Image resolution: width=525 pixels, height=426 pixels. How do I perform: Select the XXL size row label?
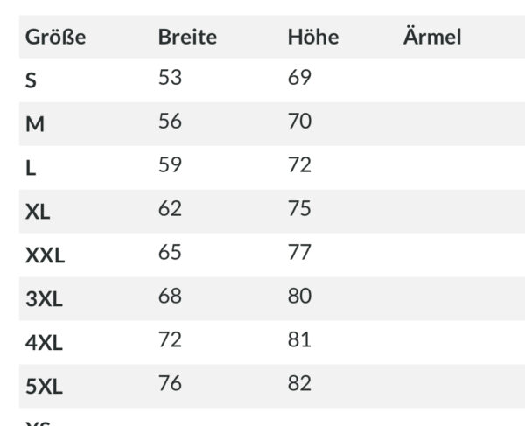point(45,255)
